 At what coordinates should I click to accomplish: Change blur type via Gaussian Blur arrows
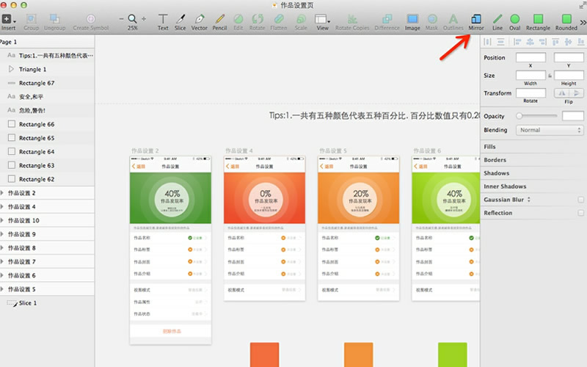[529, 200]
